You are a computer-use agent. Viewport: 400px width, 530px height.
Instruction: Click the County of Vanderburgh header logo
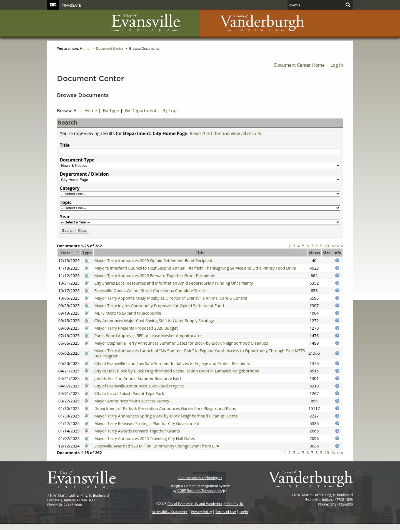(x=262, y=23)
